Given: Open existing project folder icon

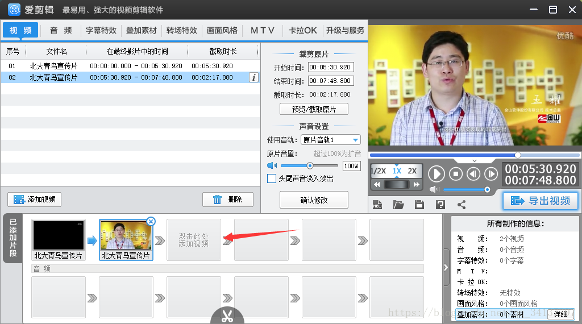Looking at the screenshot, I should click(x=398, y=205).
